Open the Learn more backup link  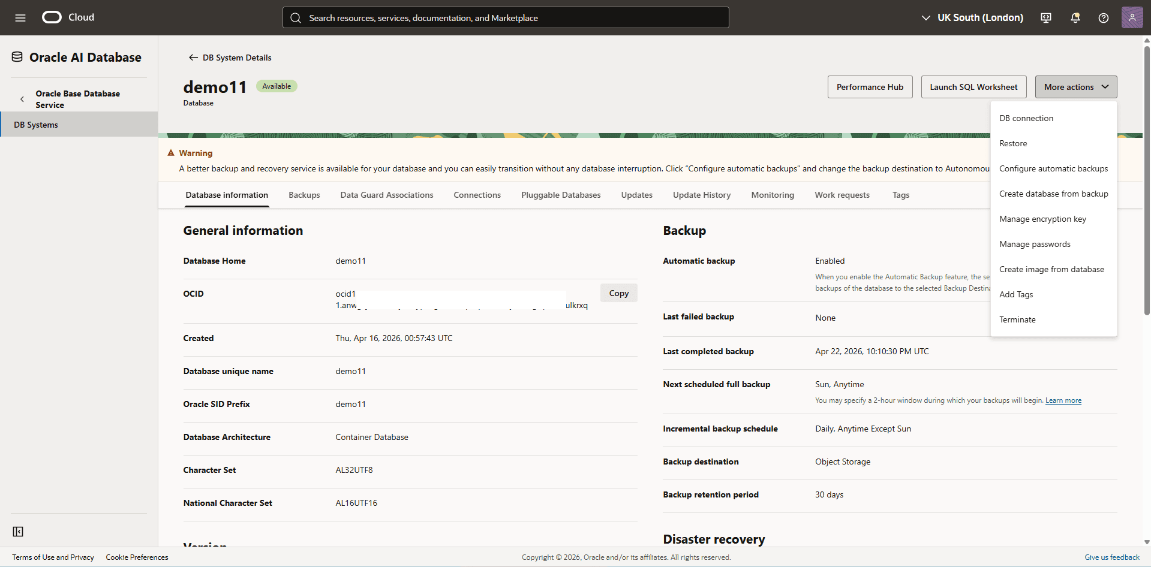pyautogui.click(x=1063, y=400)
